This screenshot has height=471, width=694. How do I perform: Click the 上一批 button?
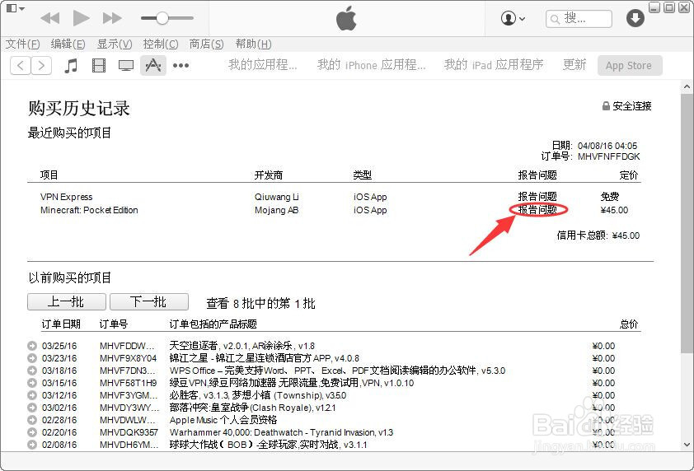pyautogui.click(x=67, y=301)
